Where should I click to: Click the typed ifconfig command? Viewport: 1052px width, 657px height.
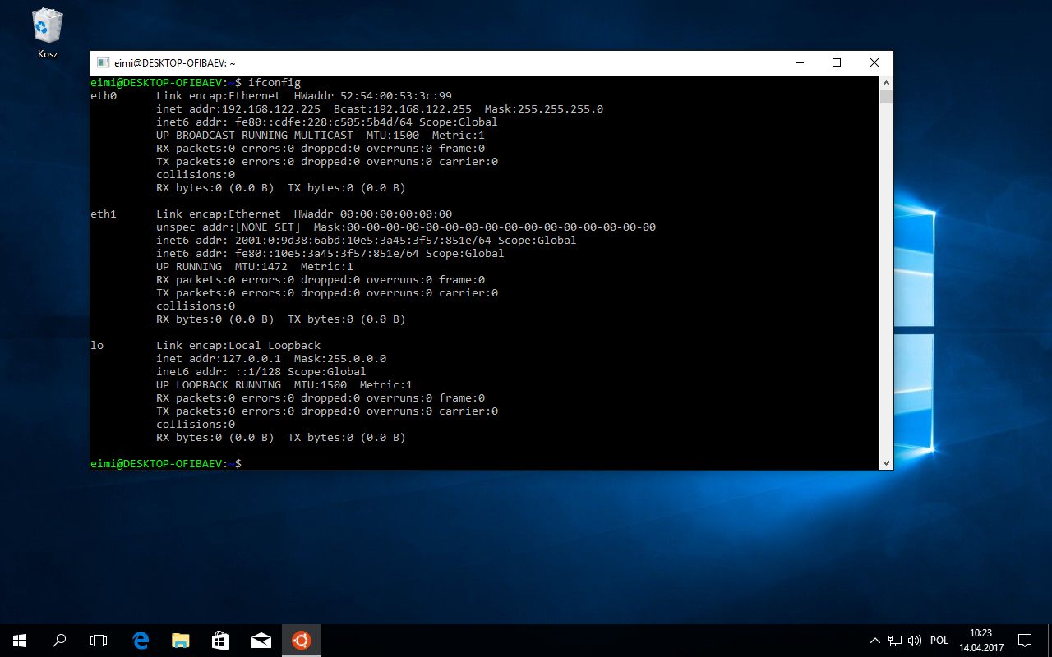point(275,82)
